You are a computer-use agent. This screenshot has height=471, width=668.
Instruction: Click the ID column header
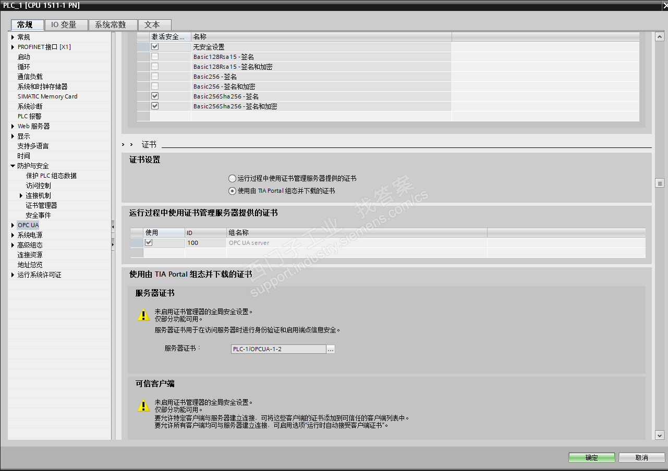pyautogui.click(x=205, y=232)
